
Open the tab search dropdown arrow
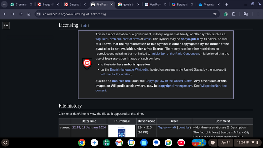(x=5, y=5)
